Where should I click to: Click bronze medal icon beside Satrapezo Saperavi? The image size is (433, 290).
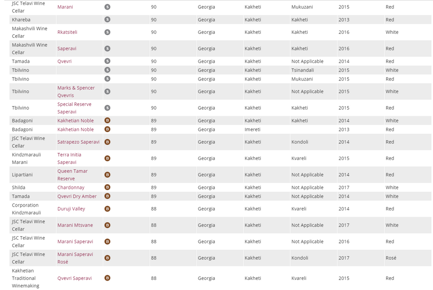point(107,142)
